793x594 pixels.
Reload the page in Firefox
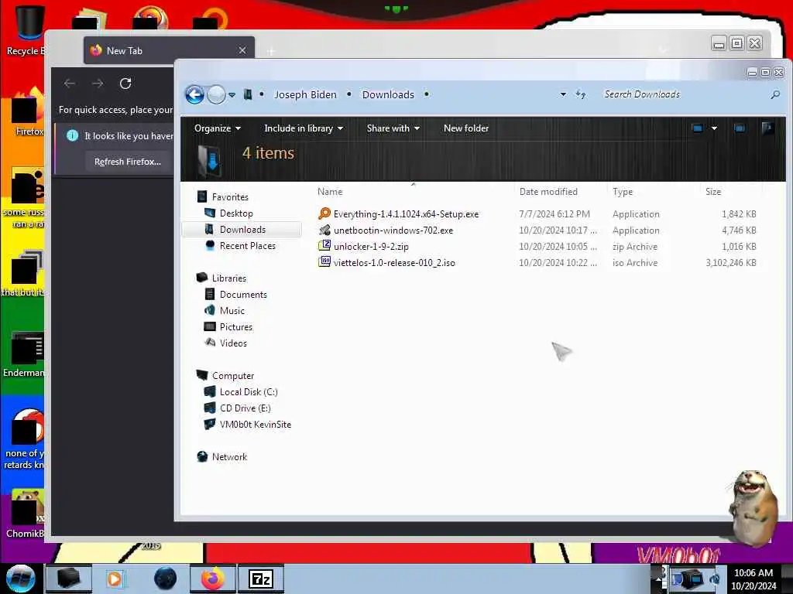[125, 84]
